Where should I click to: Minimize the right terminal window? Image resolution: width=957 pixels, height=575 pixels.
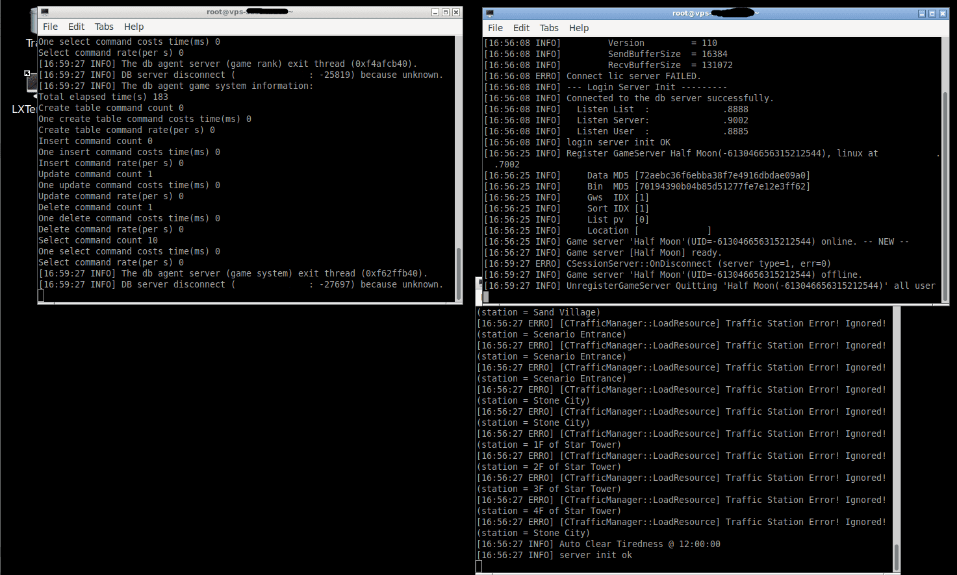(922, 14)
